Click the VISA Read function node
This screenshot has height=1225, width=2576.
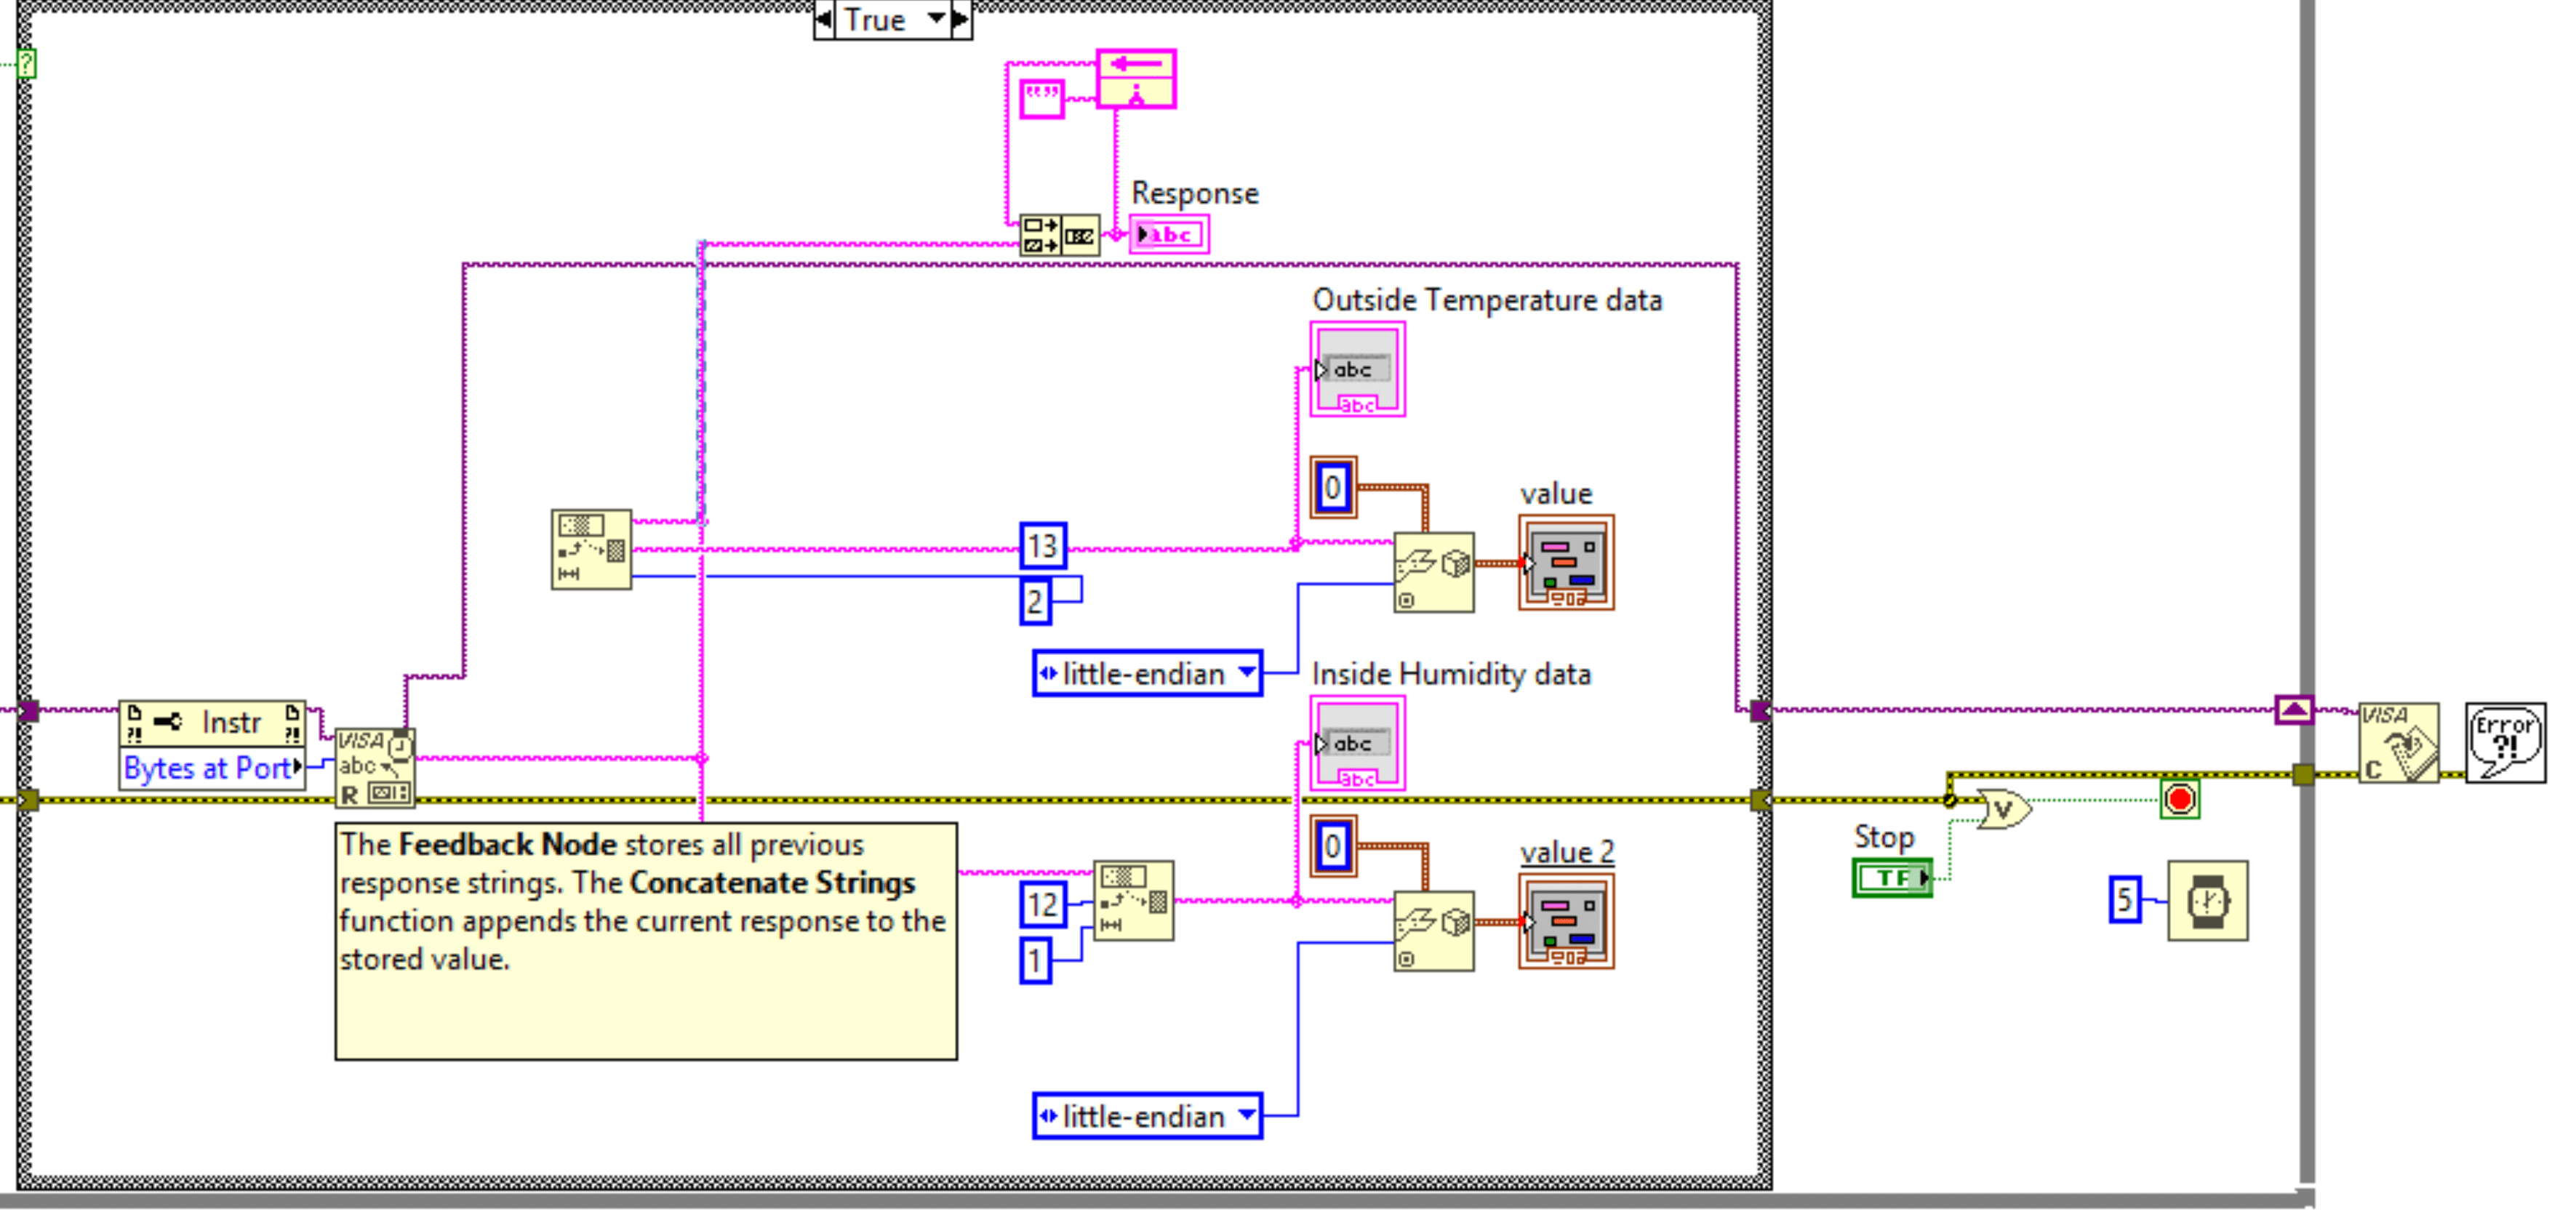click(375, 767)
